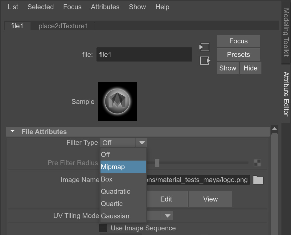The image size is (291, 235).
Task: Click the logo sample swatch thumbnail
Action: coord(117,102)
